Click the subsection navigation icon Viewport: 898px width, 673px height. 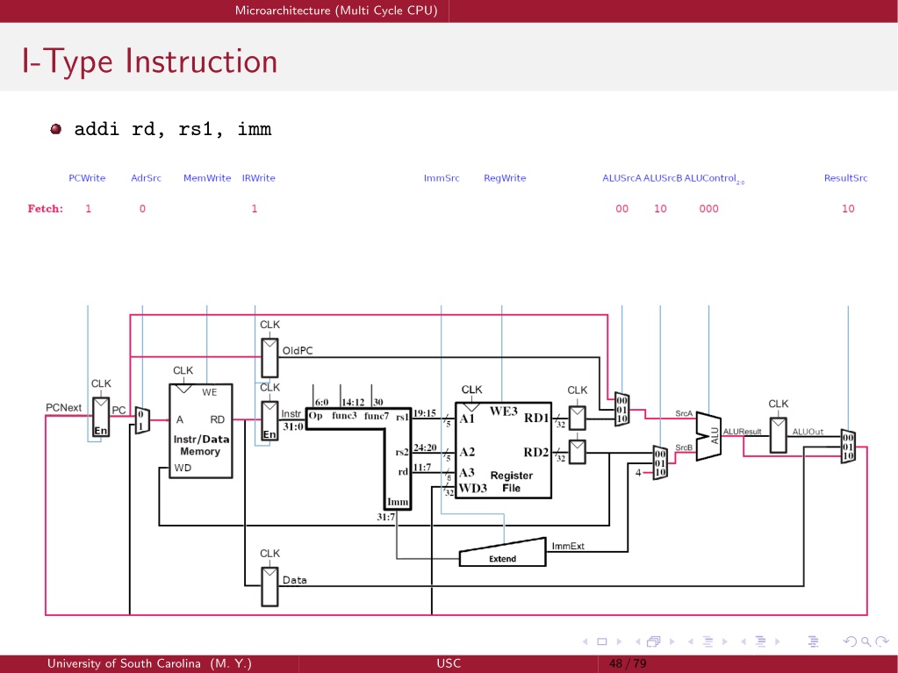pyautogui.click(x=708, y=641)
